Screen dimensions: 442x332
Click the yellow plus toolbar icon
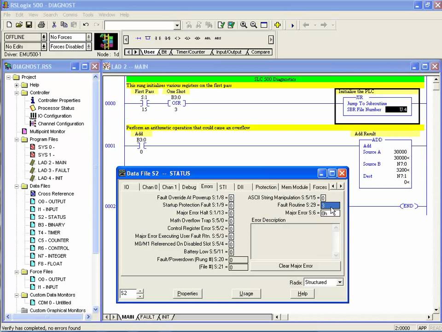277,25
